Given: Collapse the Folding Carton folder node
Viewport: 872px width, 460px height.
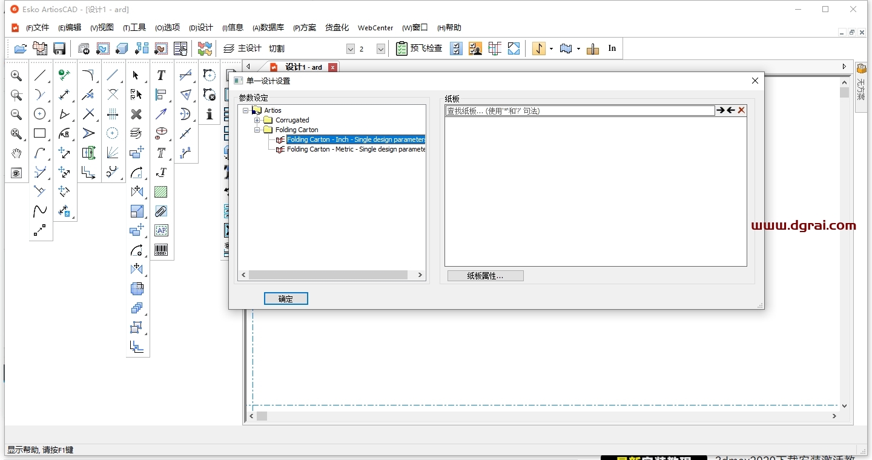Looking at the screenshot, I should coord(257,130).
